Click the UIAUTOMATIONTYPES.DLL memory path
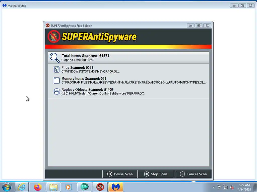Viewport: 257px width, 192px height. click(x=134, y=82)
